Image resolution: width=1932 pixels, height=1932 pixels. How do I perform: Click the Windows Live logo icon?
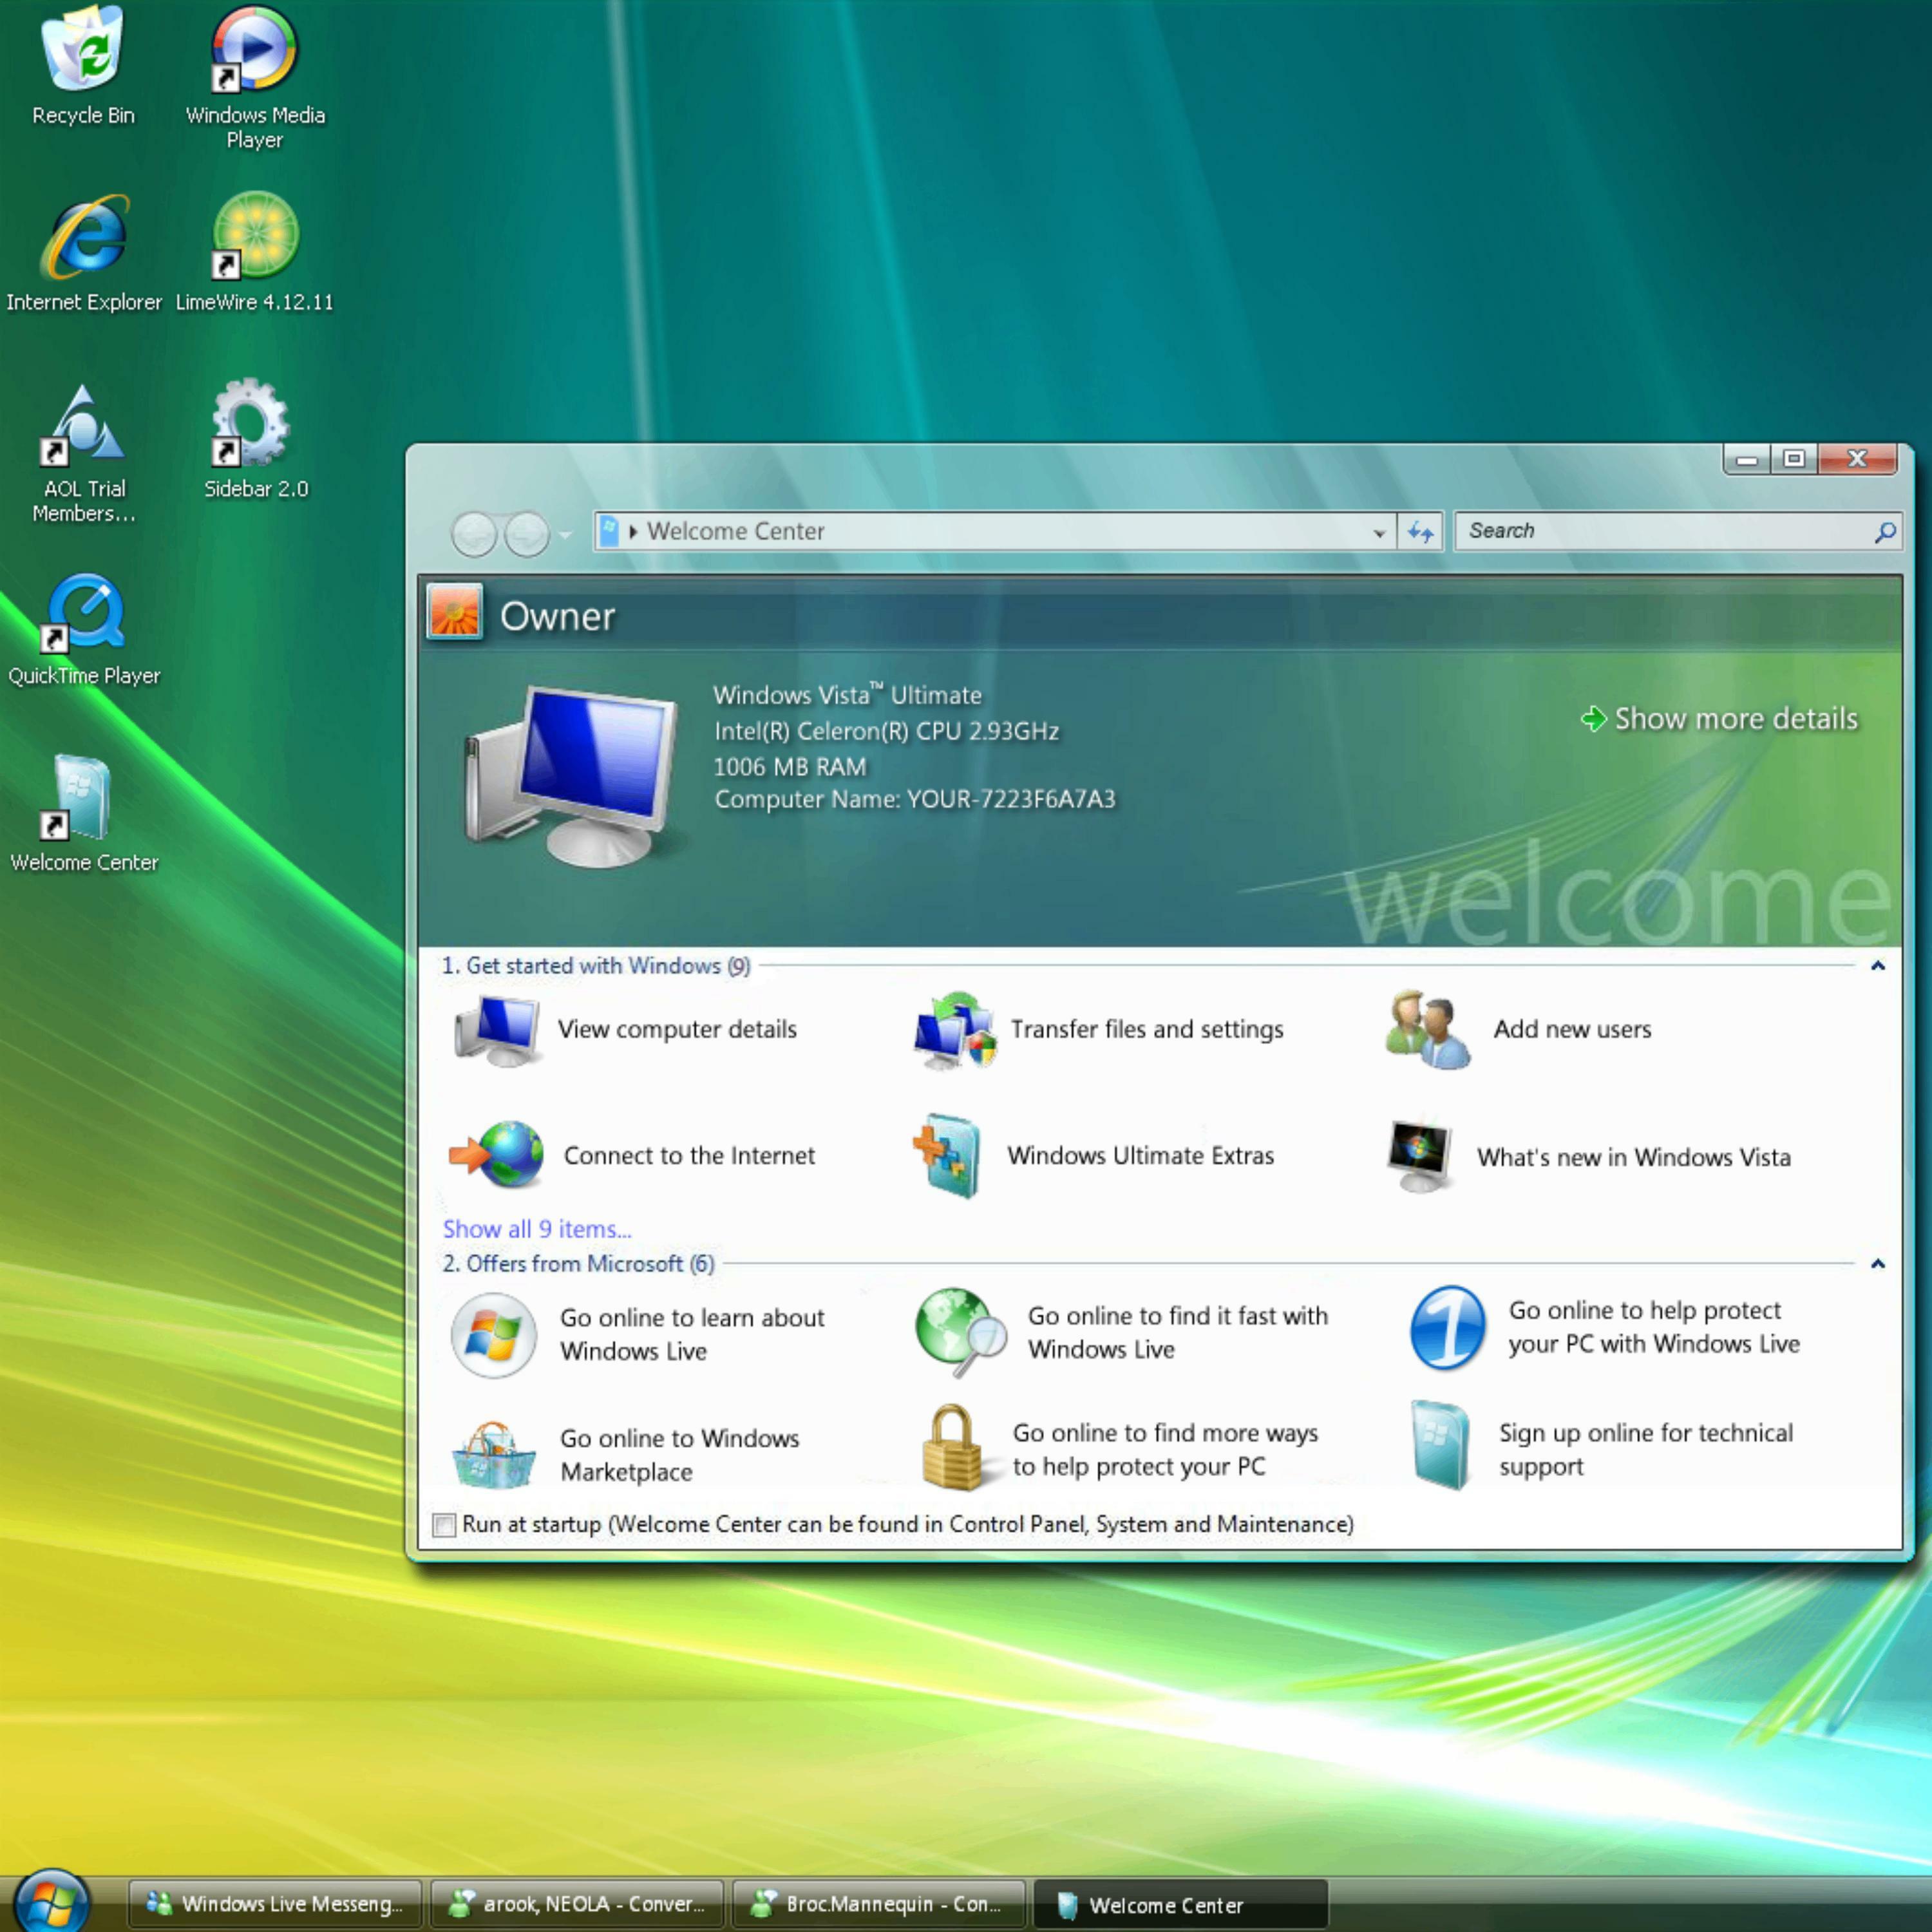(x=493, y=1335)
